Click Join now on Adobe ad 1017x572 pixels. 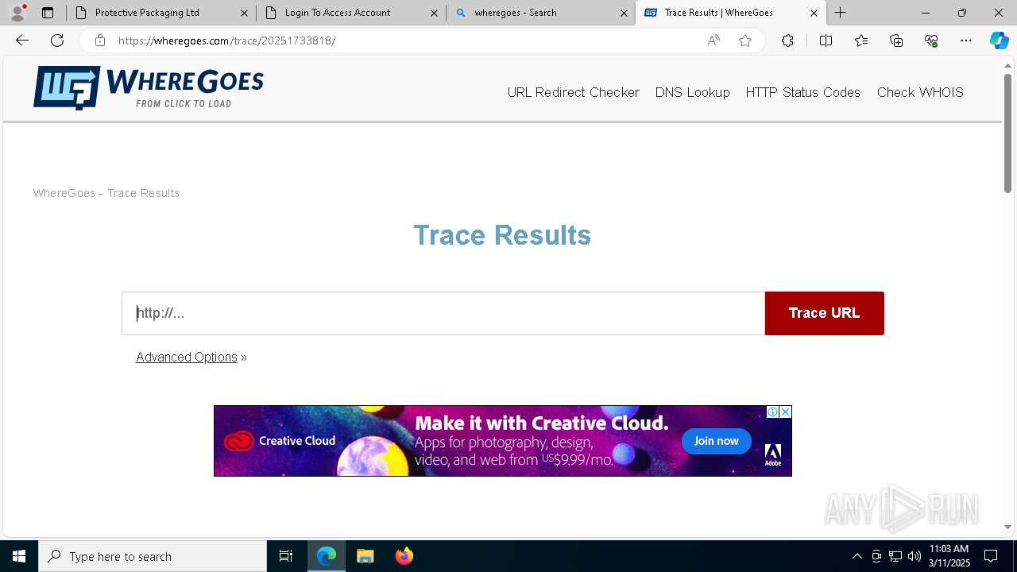coord(716,441)
